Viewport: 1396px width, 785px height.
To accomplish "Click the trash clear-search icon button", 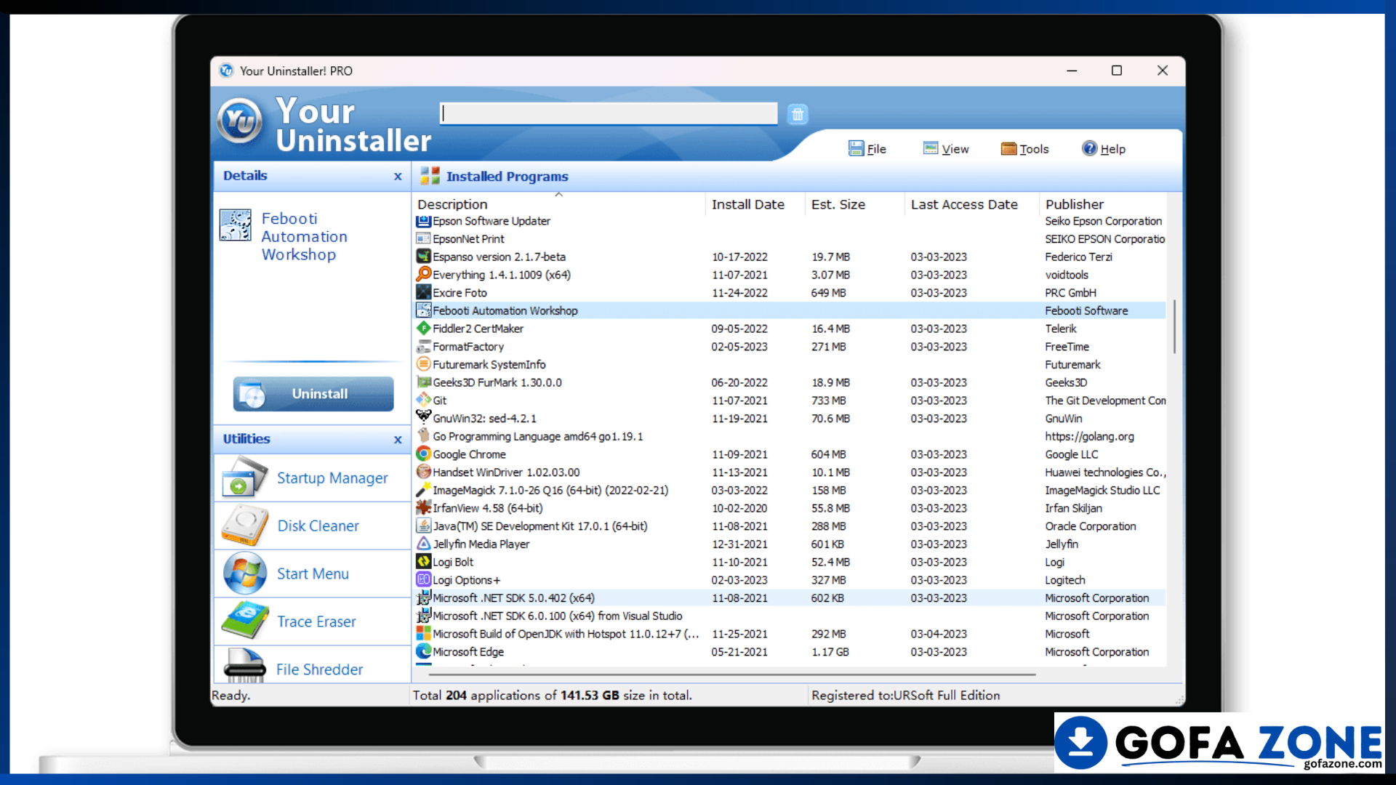I will tap(798, 114).
